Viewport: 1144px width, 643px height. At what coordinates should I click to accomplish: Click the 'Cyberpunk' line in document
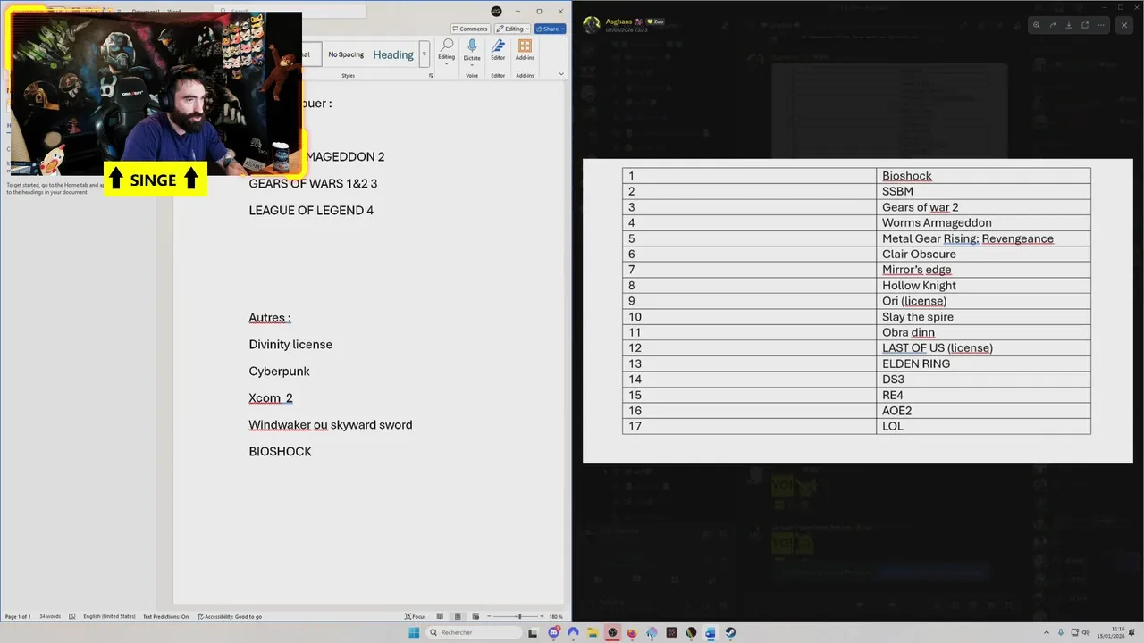[x=279, y=371]
